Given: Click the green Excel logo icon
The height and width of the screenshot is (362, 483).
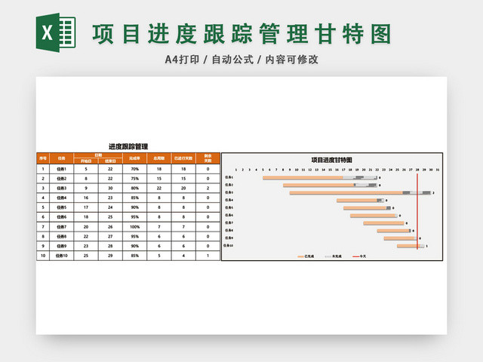Looking at the screenshot, I should click(x=56, y=32).
